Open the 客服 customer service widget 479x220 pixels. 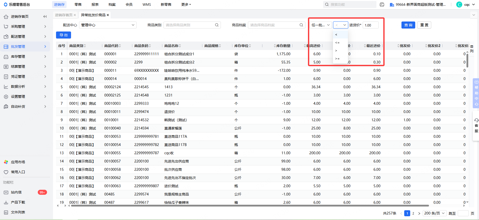476,126
